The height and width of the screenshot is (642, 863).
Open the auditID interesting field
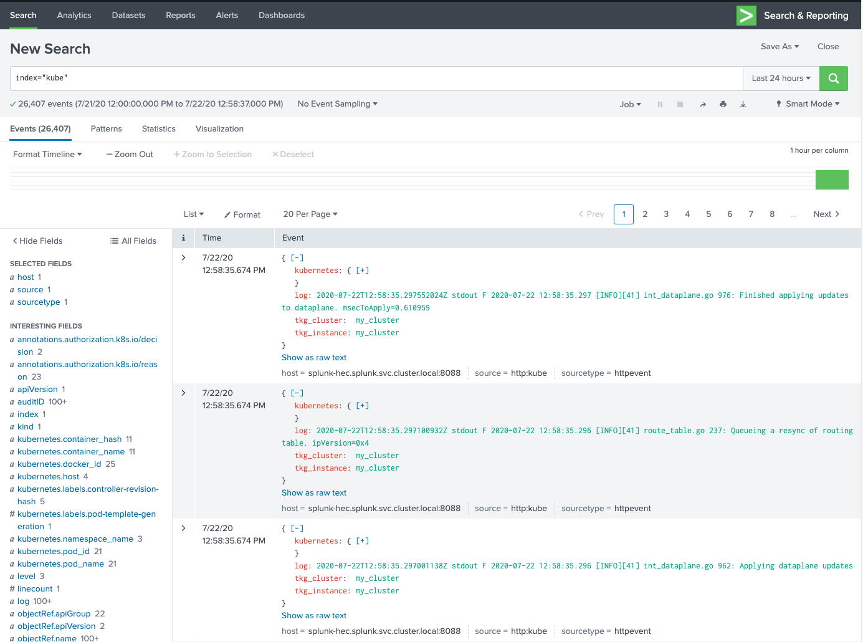31,402
